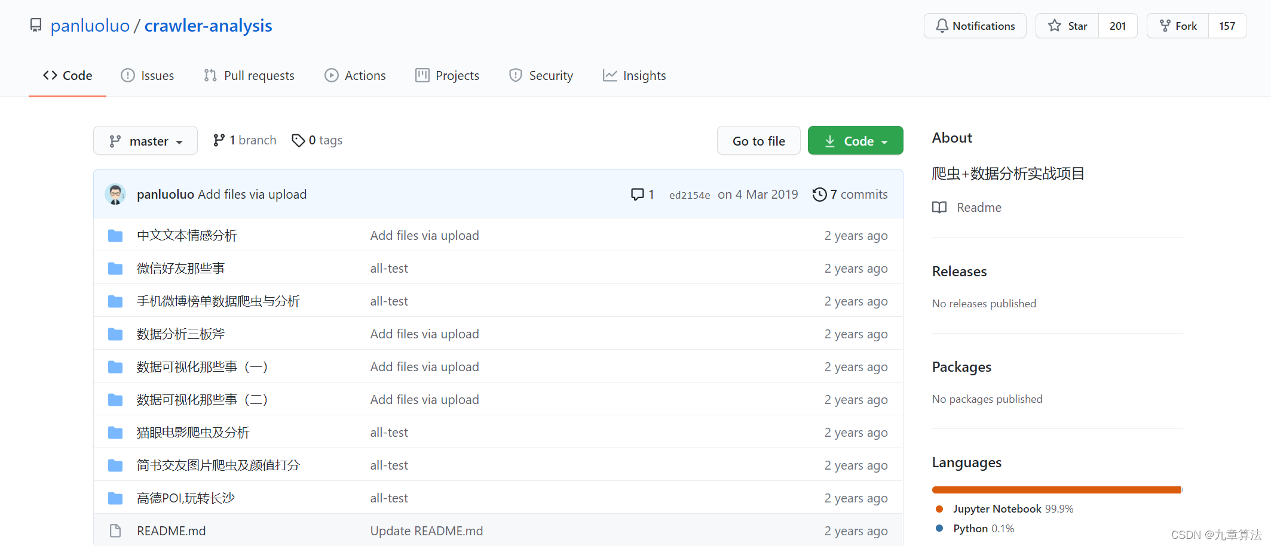Screen dimensions: 1271x546
Task: View the 201 stargazers count
Action: (x=1117, y=26)
